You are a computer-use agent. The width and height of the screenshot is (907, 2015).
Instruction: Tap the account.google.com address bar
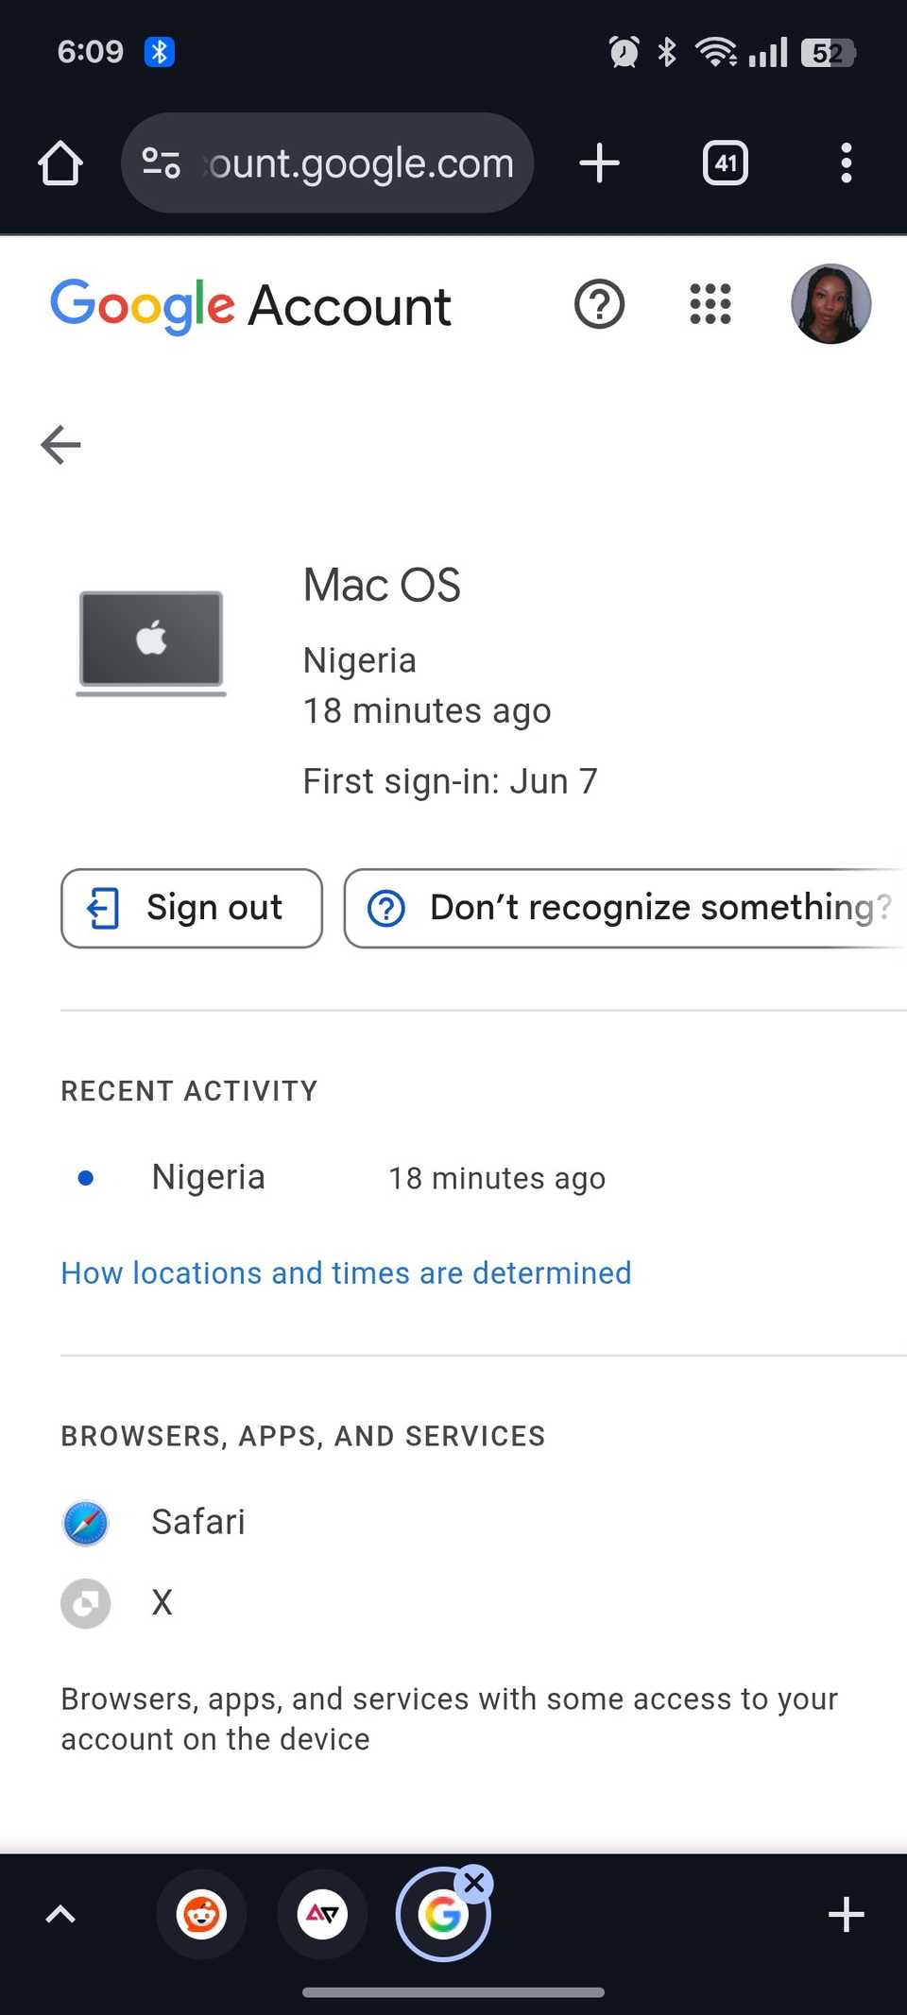click(x=328, y=163)
